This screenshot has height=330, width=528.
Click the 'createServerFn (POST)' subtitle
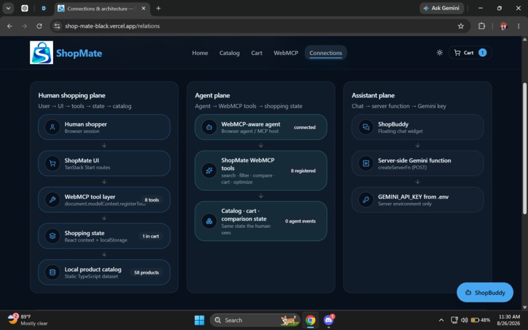(402, 168)
